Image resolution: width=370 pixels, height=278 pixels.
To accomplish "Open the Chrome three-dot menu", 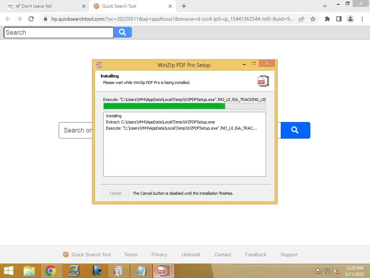I will click(x=362, y=19).
